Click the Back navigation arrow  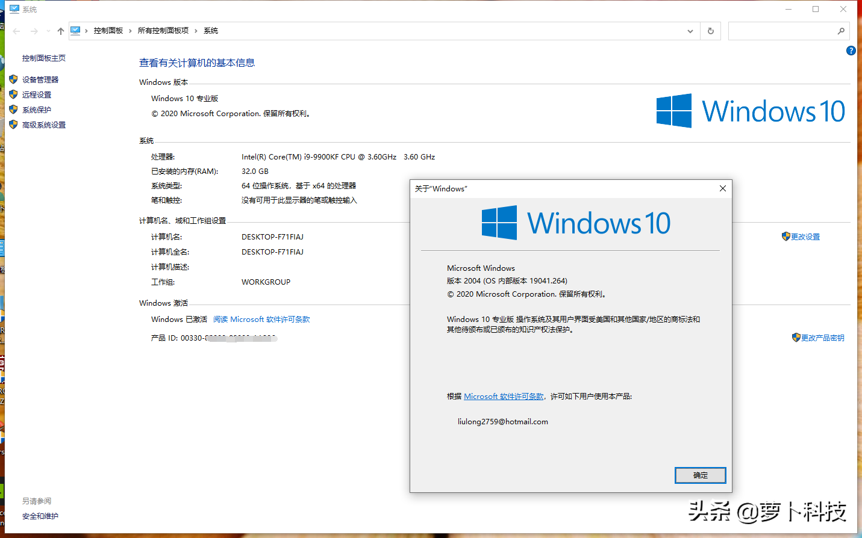pyautogui.click(x=16, y=31)
